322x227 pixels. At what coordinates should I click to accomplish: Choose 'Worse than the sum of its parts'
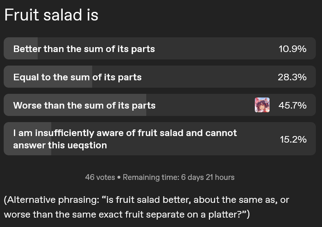[x=159, y=105]
